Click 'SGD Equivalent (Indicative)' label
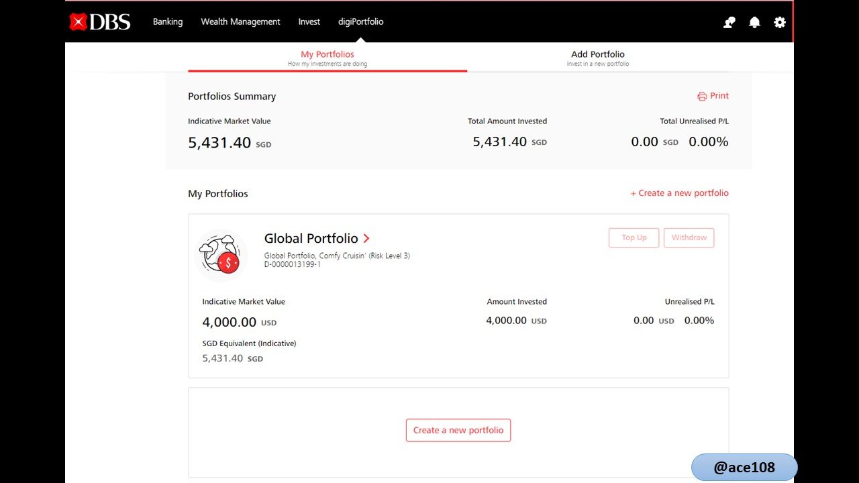 click(249, 343)
